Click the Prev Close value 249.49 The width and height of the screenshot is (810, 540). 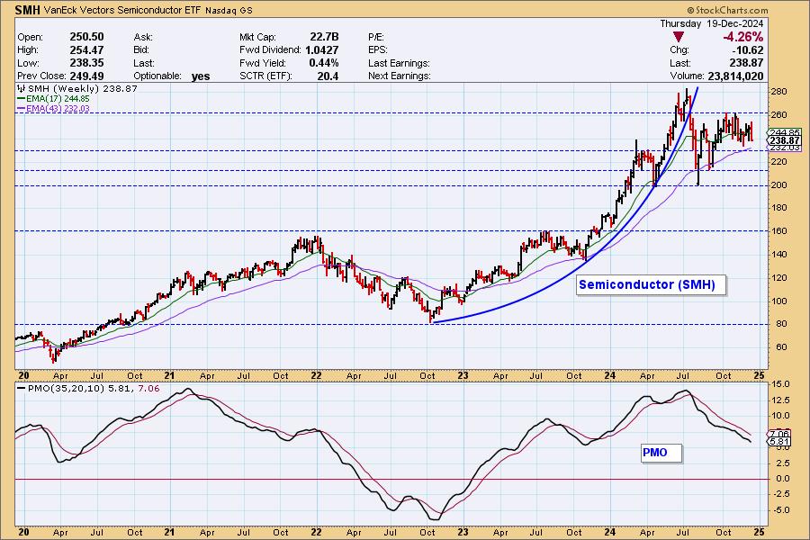86,76
